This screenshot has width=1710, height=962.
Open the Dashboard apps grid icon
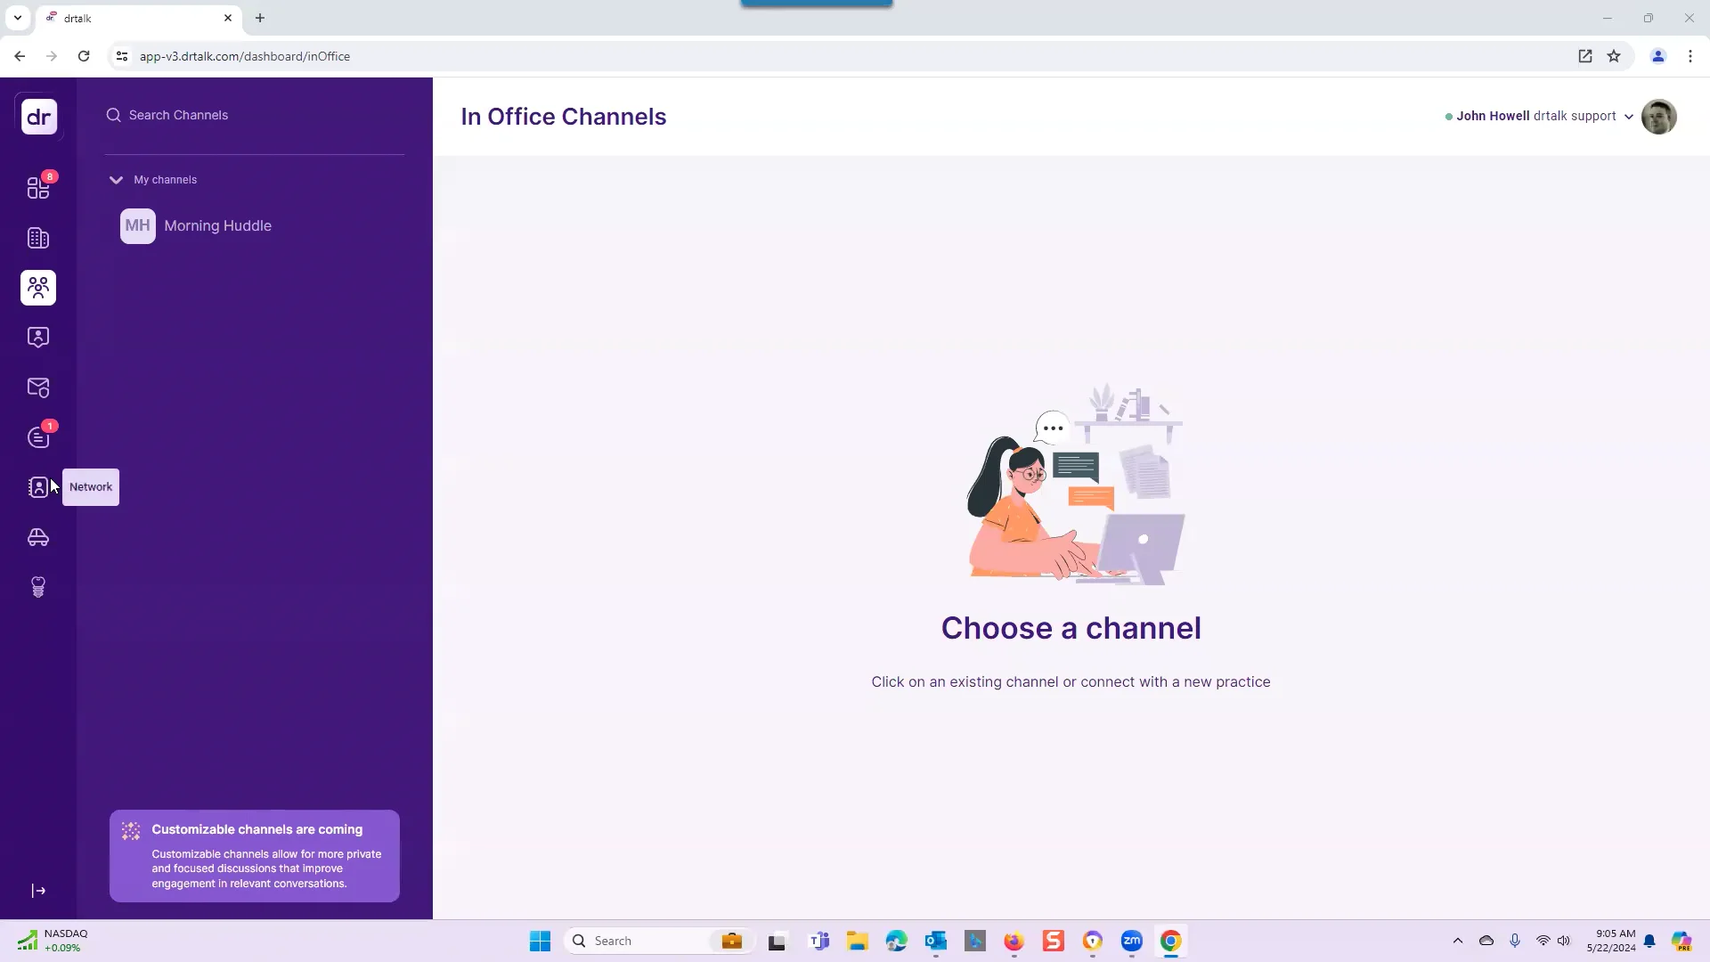pos(38,188)
